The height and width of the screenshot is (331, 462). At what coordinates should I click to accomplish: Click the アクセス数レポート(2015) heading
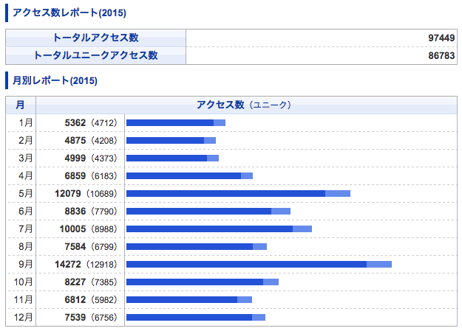[x=69, y=13]
